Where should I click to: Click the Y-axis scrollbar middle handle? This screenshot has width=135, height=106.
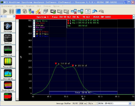[17, 50]
